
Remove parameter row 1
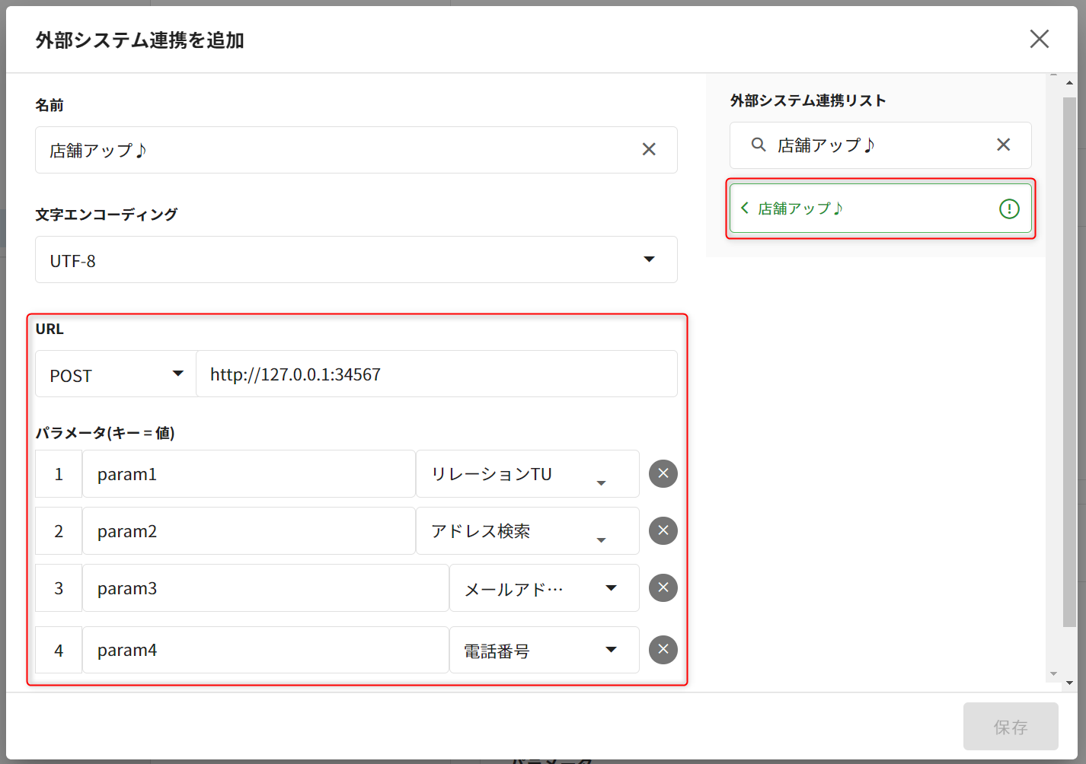(x=663, y=473)
